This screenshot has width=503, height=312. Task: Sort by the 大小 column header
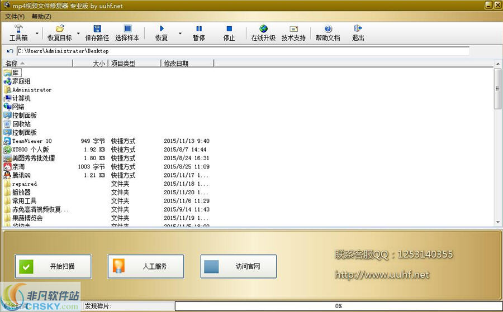(x=91, y=64)
